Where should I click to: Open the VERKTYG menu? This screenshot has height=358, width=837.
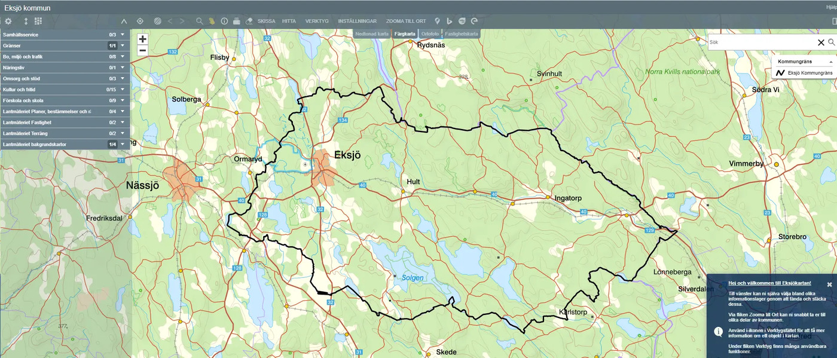[x=317, y=21]
